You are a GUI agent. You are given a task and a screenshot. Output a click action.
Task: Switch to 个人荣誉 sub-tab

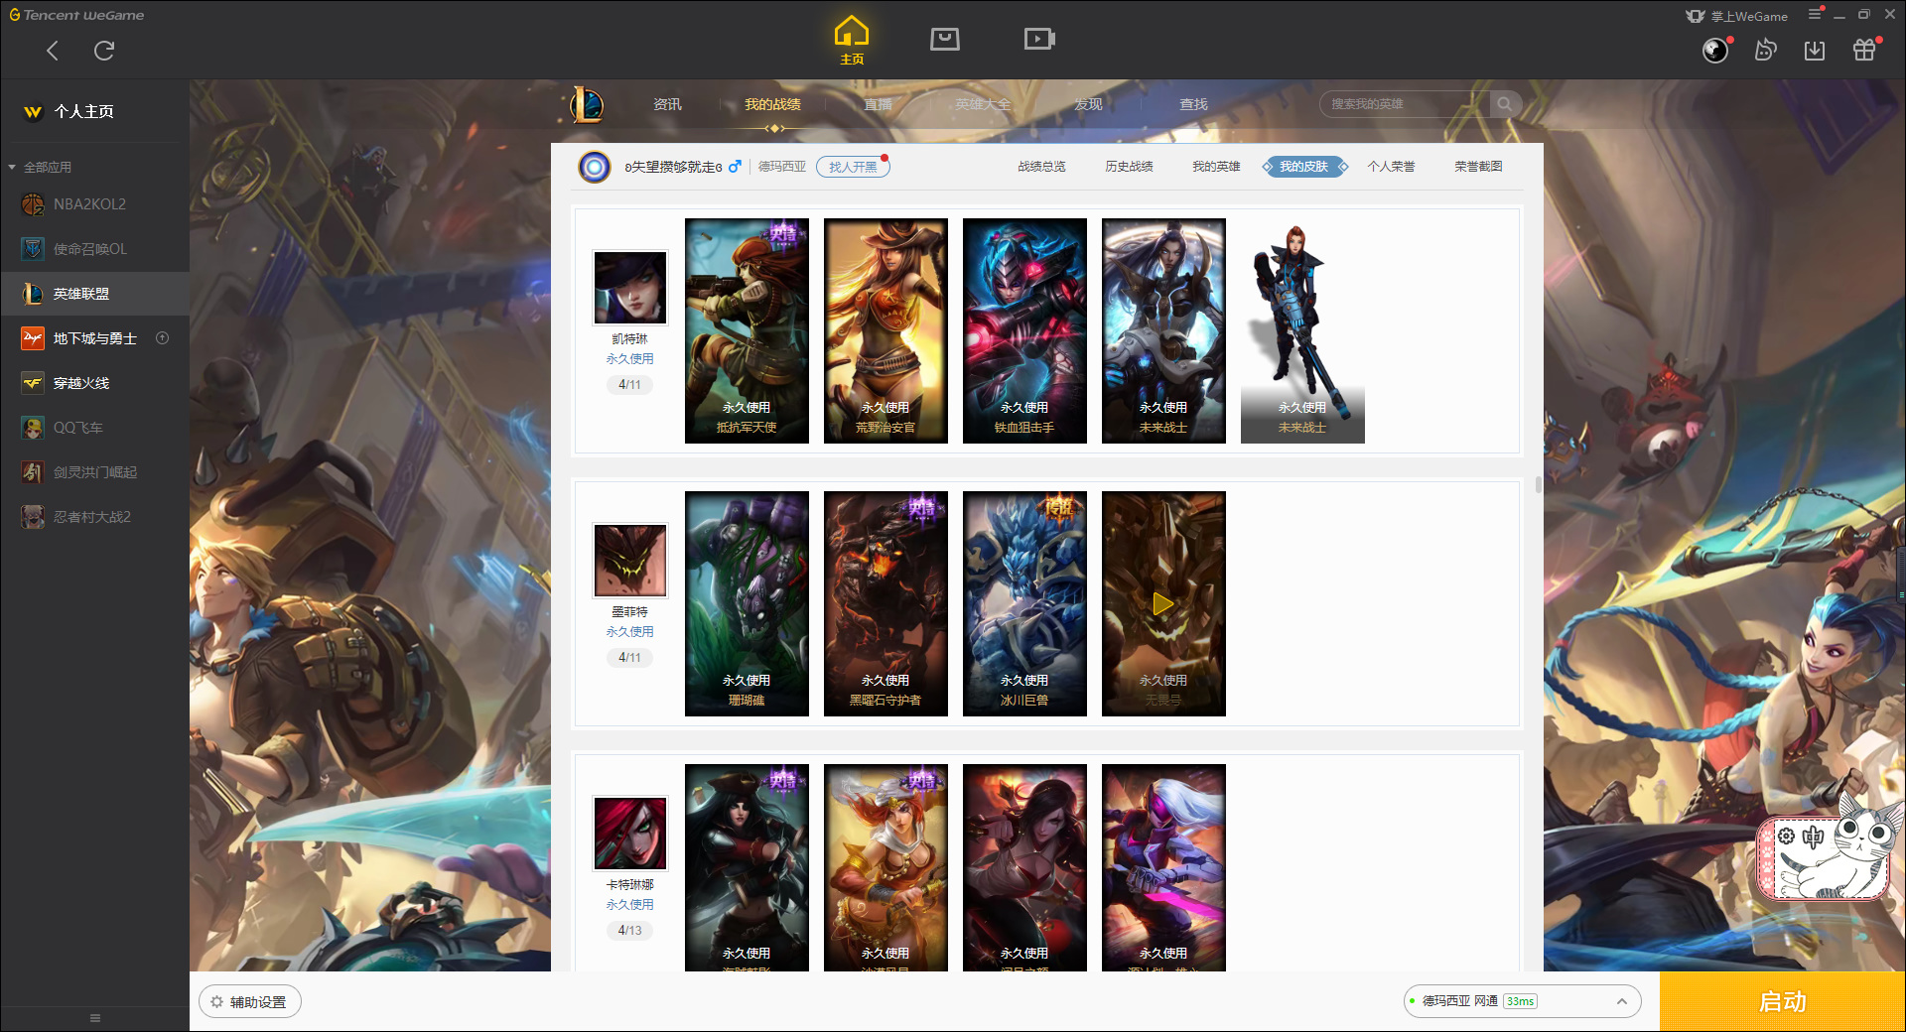click(1391, 167)
